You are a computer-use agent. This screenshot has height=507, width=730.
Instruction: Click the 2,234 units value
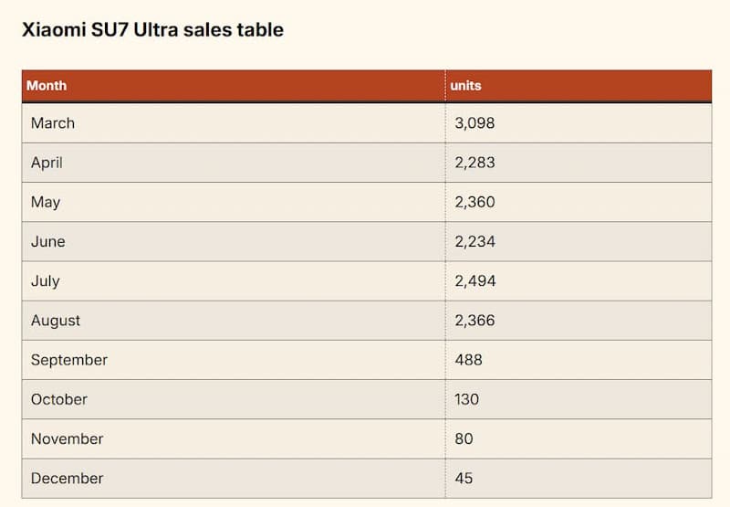click(474, 241)
